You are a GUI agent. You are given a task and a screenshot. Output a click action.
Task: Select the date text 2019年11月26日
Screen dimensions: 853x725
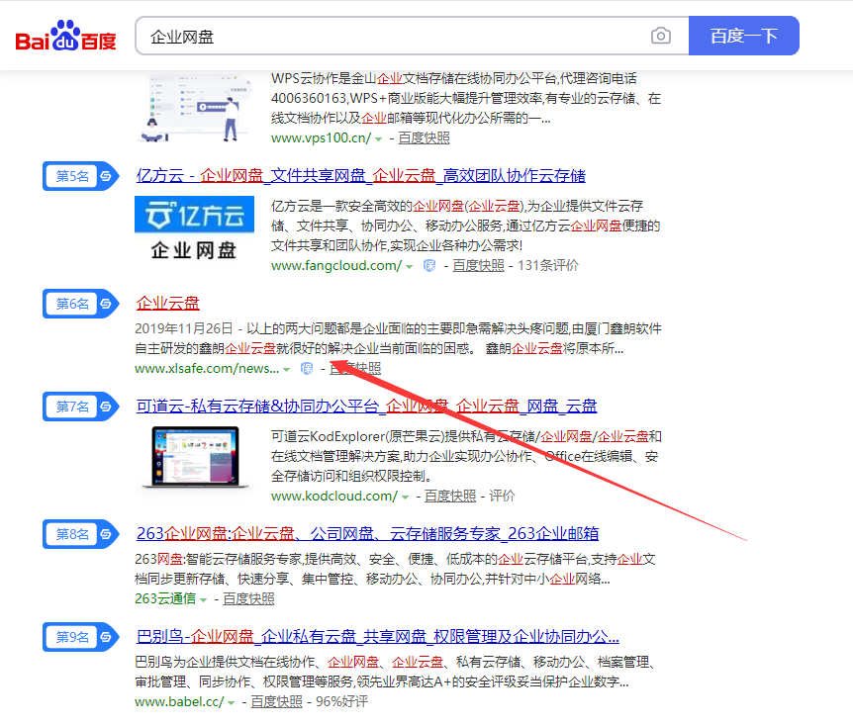(x=184, y=328)
